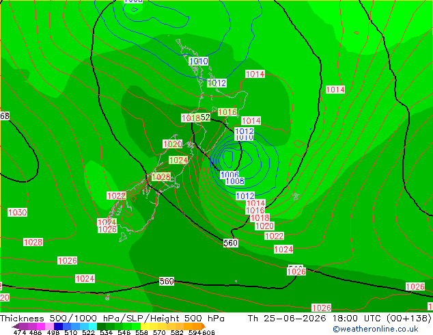Pick the cyan swatch just before 534
Viewport: 433px width, 335px height.
pyautogui.click(x=93, y=326)
